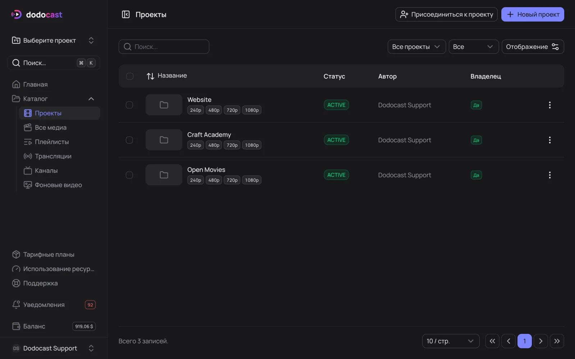575x359 pixels.
Task: Toggle the select-all checkbox in header
Action: coord(130,76)
